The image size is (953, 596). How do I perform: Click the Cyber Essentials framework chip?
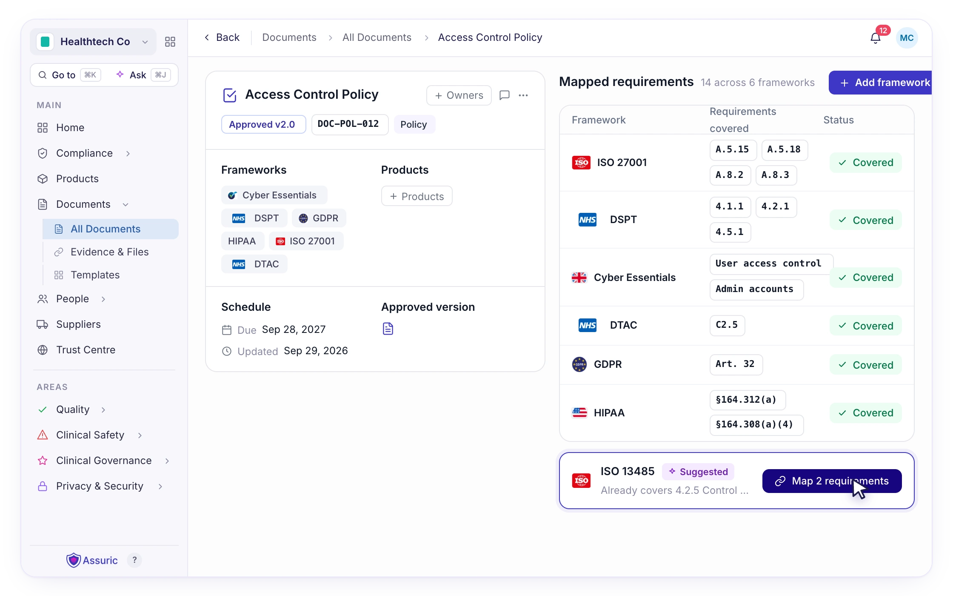click(274, 195)
